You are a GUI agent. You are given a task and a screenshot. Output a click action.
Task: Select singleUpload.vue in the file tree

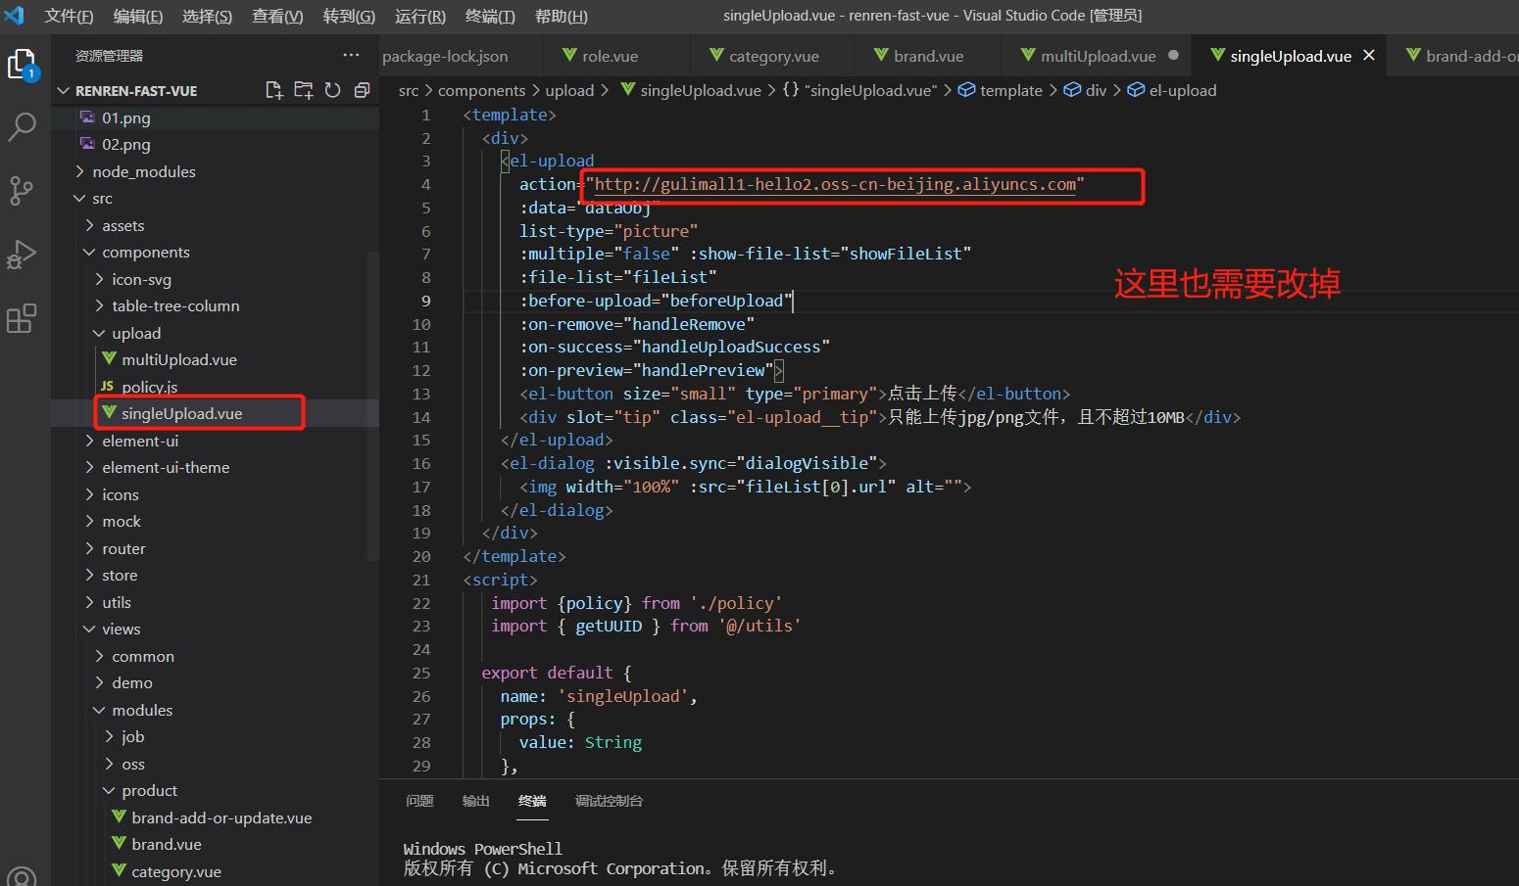(182, 413)
